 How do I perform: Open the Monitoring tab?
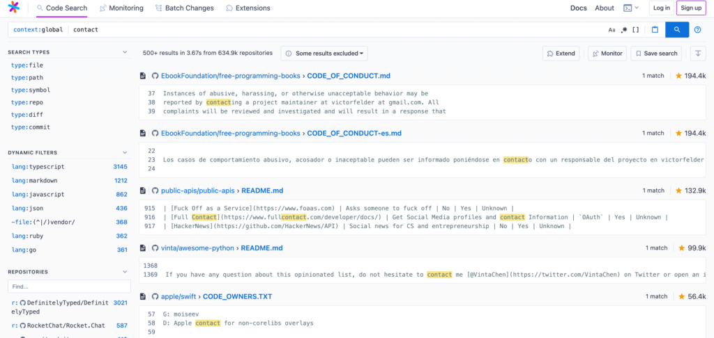(x=121, y=8)
